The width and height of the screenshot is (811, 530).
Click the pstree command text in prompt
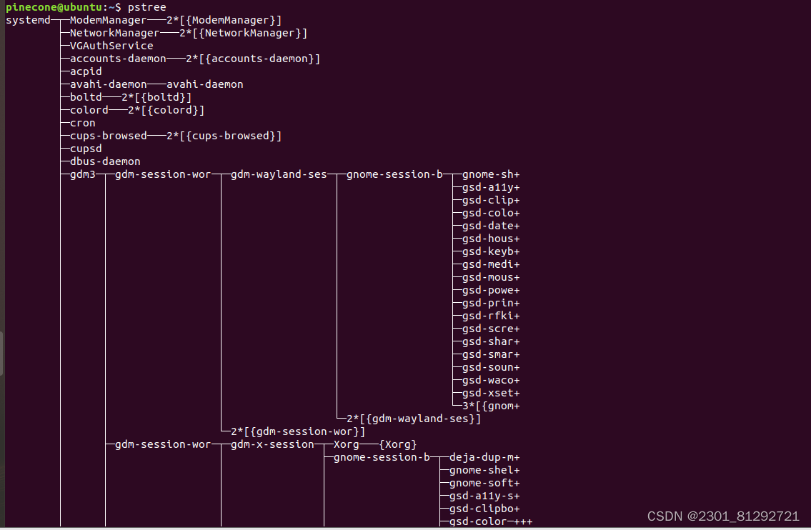(x=147, y=7)
